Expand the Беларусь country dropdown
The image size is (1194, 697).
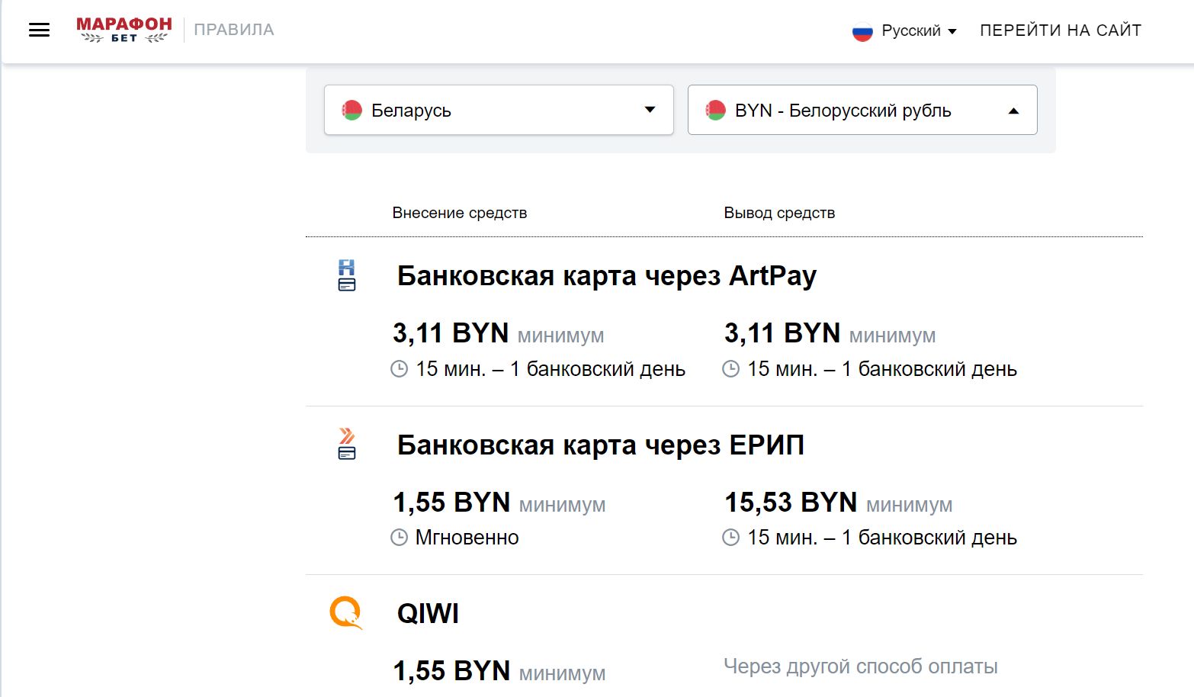coord(499,110)
